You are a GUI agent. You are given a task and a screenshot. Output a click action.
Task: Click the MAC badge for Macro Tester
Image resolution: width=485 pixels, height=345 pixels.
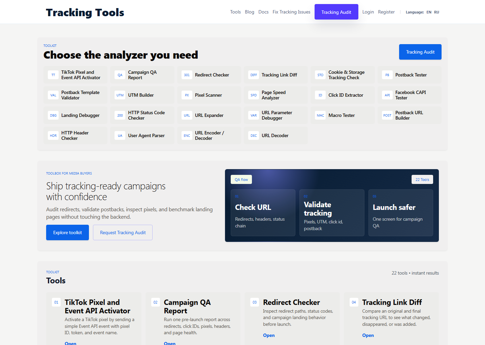[x=320, y=115]
